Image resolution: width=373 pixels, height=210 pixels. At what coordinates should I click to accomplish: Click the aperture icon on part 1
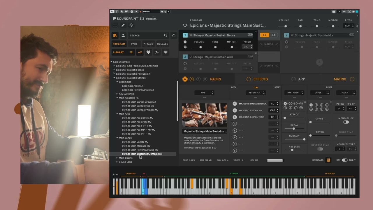(185, 47)
